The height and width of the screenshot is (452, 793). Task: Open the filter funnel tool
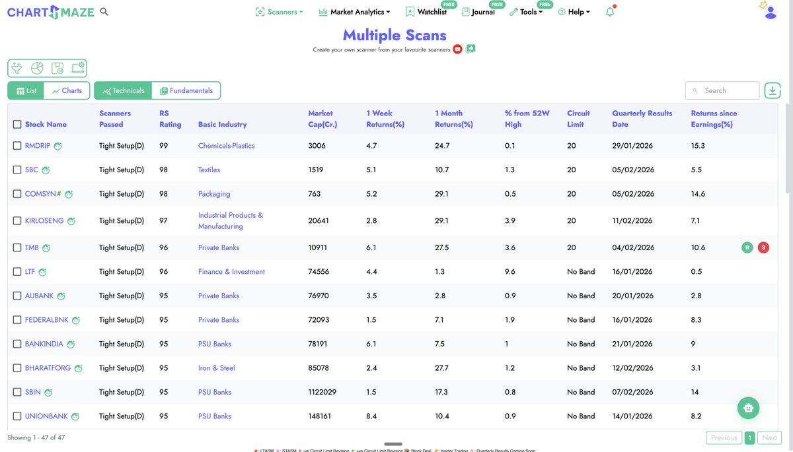click(x=17, y=68)
